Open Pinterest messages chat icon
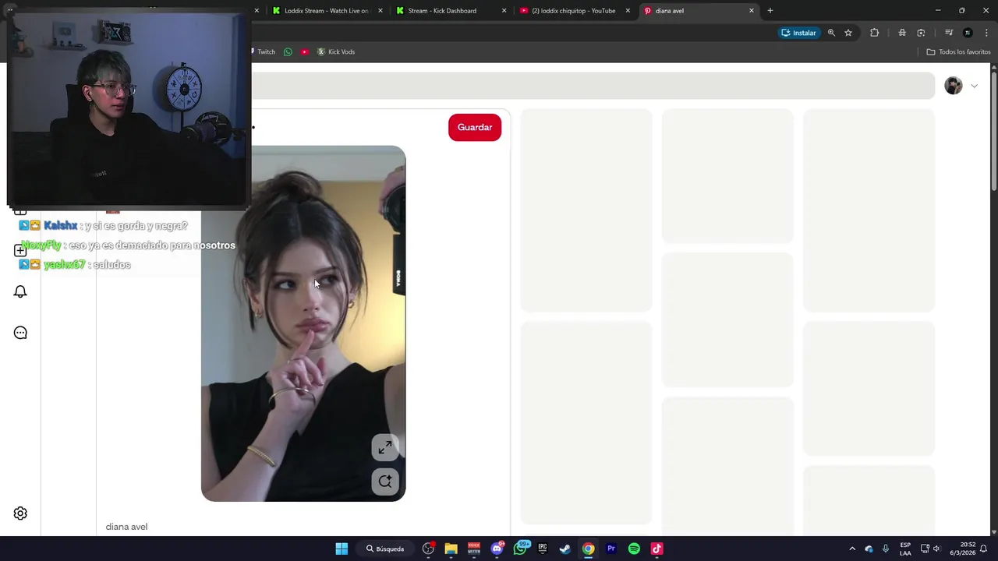 pyautogui.click(x=20, y=333)
